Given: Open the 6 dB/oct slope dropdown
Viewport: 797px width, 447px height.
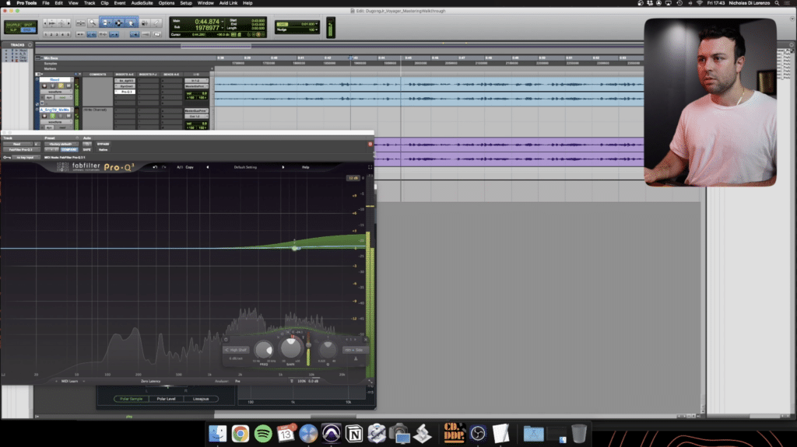Looking at the screenshot, I should click(236, 358).
